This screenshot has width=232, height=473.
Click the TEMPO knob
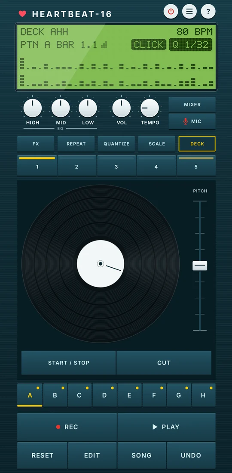(x=150, y=108)
